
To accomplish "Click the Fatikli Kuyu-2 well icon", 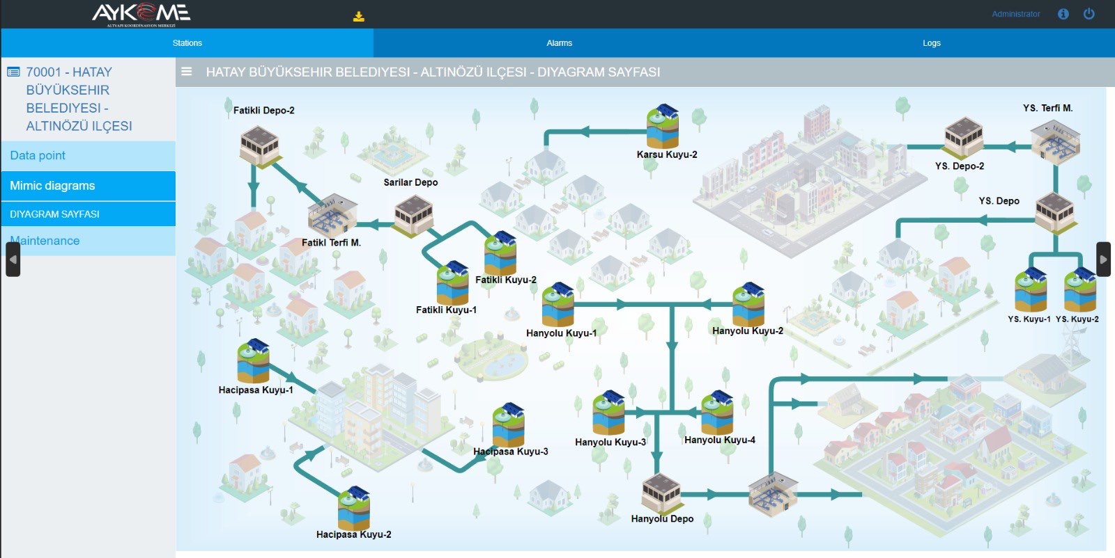I will pos(500,253).
